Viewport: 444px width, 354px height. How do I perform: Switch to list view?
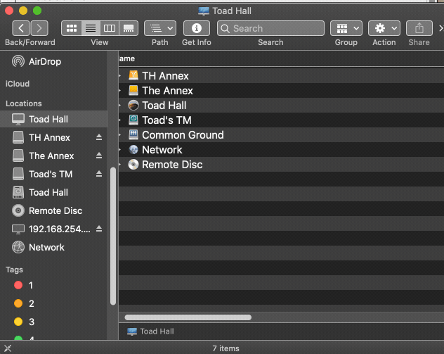(91, 28)
